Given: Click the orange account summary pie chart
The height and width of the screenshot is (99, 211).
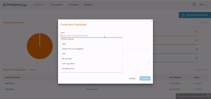Looking at the screenshot, I should pos(40,46).
